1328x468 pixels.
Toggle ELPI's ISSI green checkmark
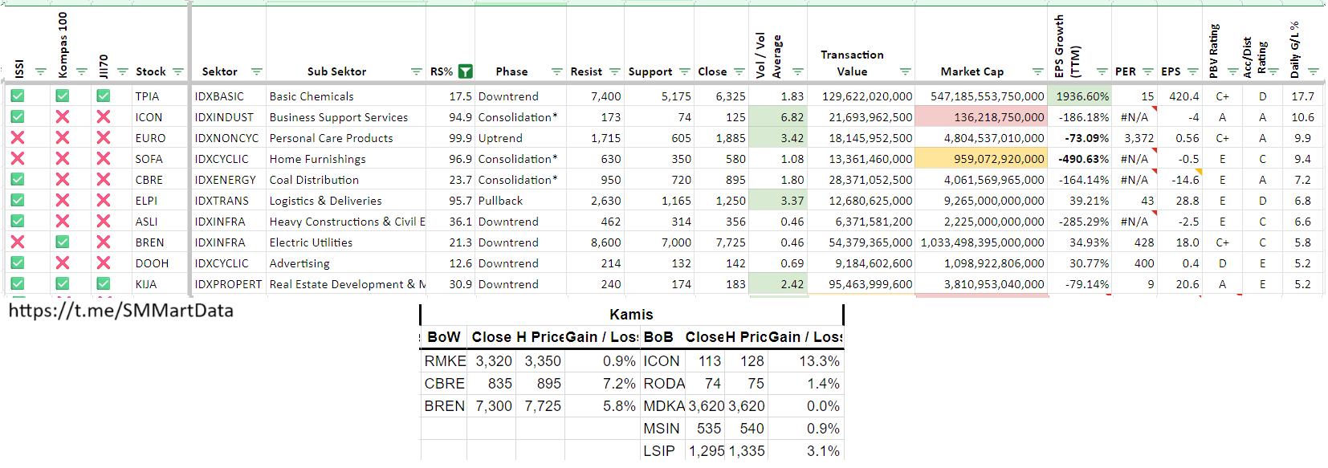pos(17,201)
